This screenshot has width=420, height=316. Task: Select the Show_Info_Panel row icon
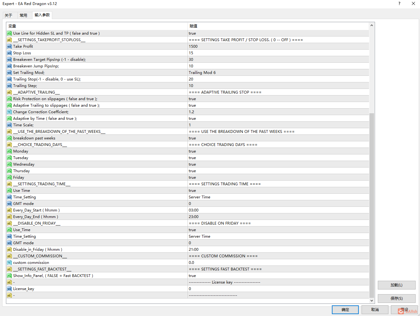coord(9,276)
